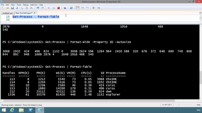Click the console vertical scrollbar thumb

(x=201, y=77)
